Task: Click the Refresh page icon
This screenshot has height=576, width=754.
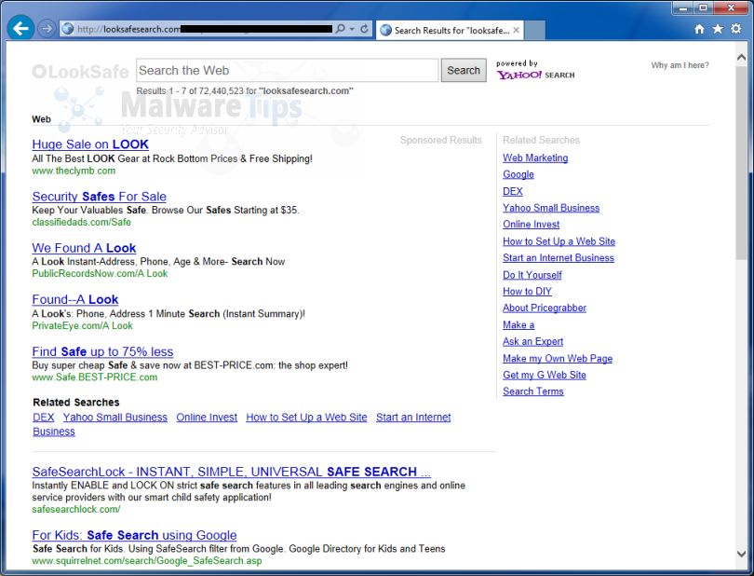Action: coord(365,29)
